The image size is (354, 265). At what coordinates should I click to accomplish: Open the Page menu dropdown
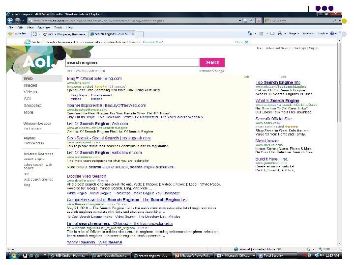294,33
